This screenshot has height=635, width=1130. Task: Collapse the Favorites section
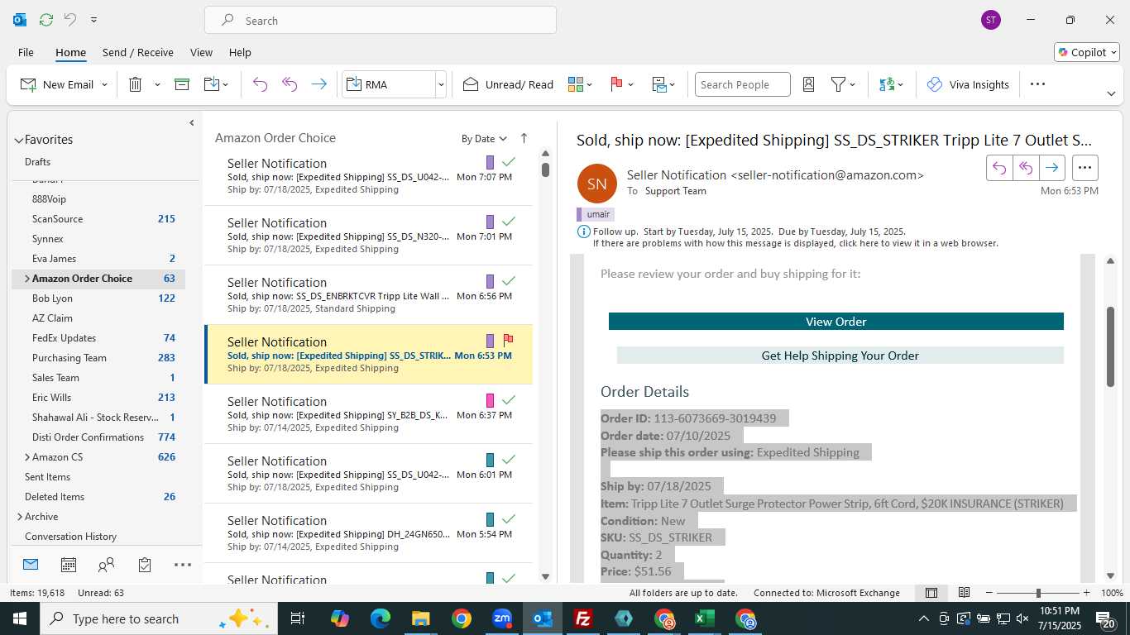[19, 141]
